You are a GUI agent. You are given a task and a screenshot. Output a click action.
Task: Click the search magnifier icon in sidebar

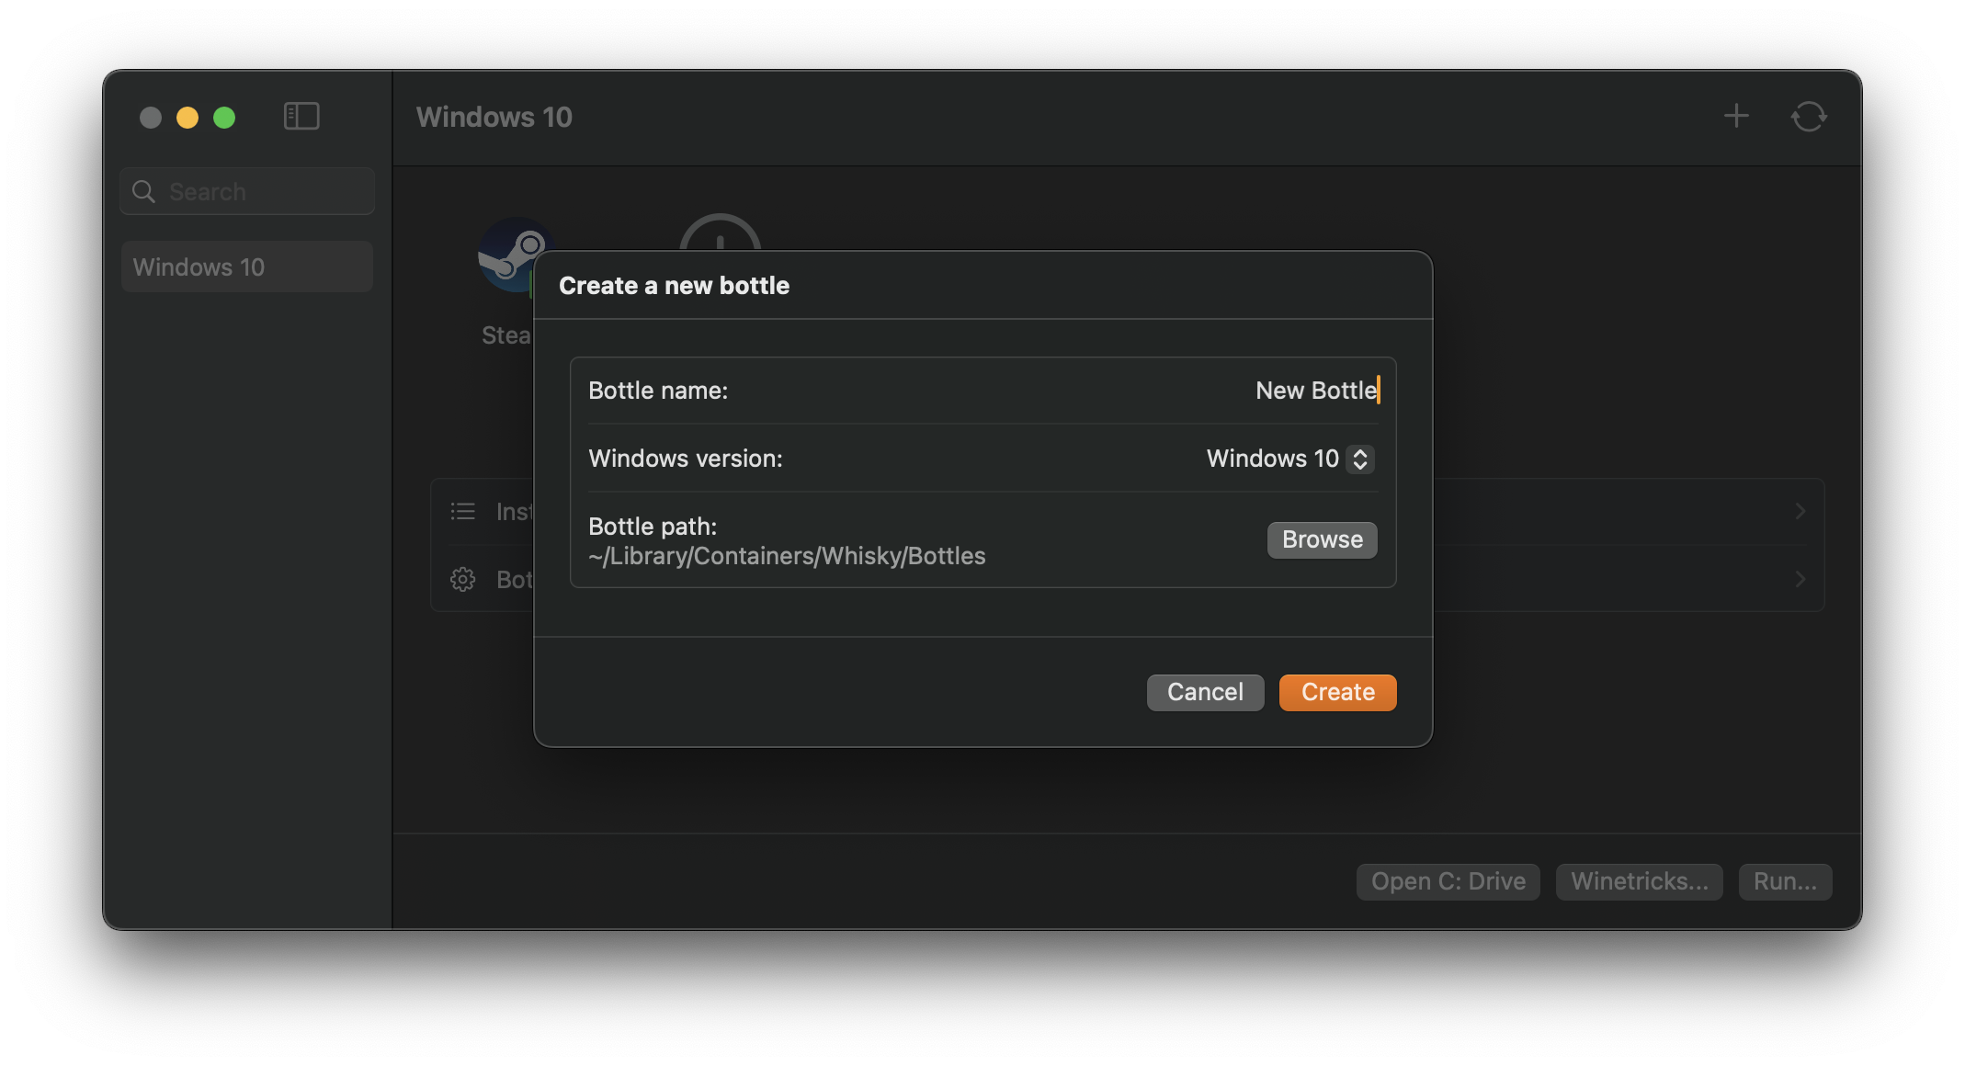pyautogui.click(x=144, y=191)
